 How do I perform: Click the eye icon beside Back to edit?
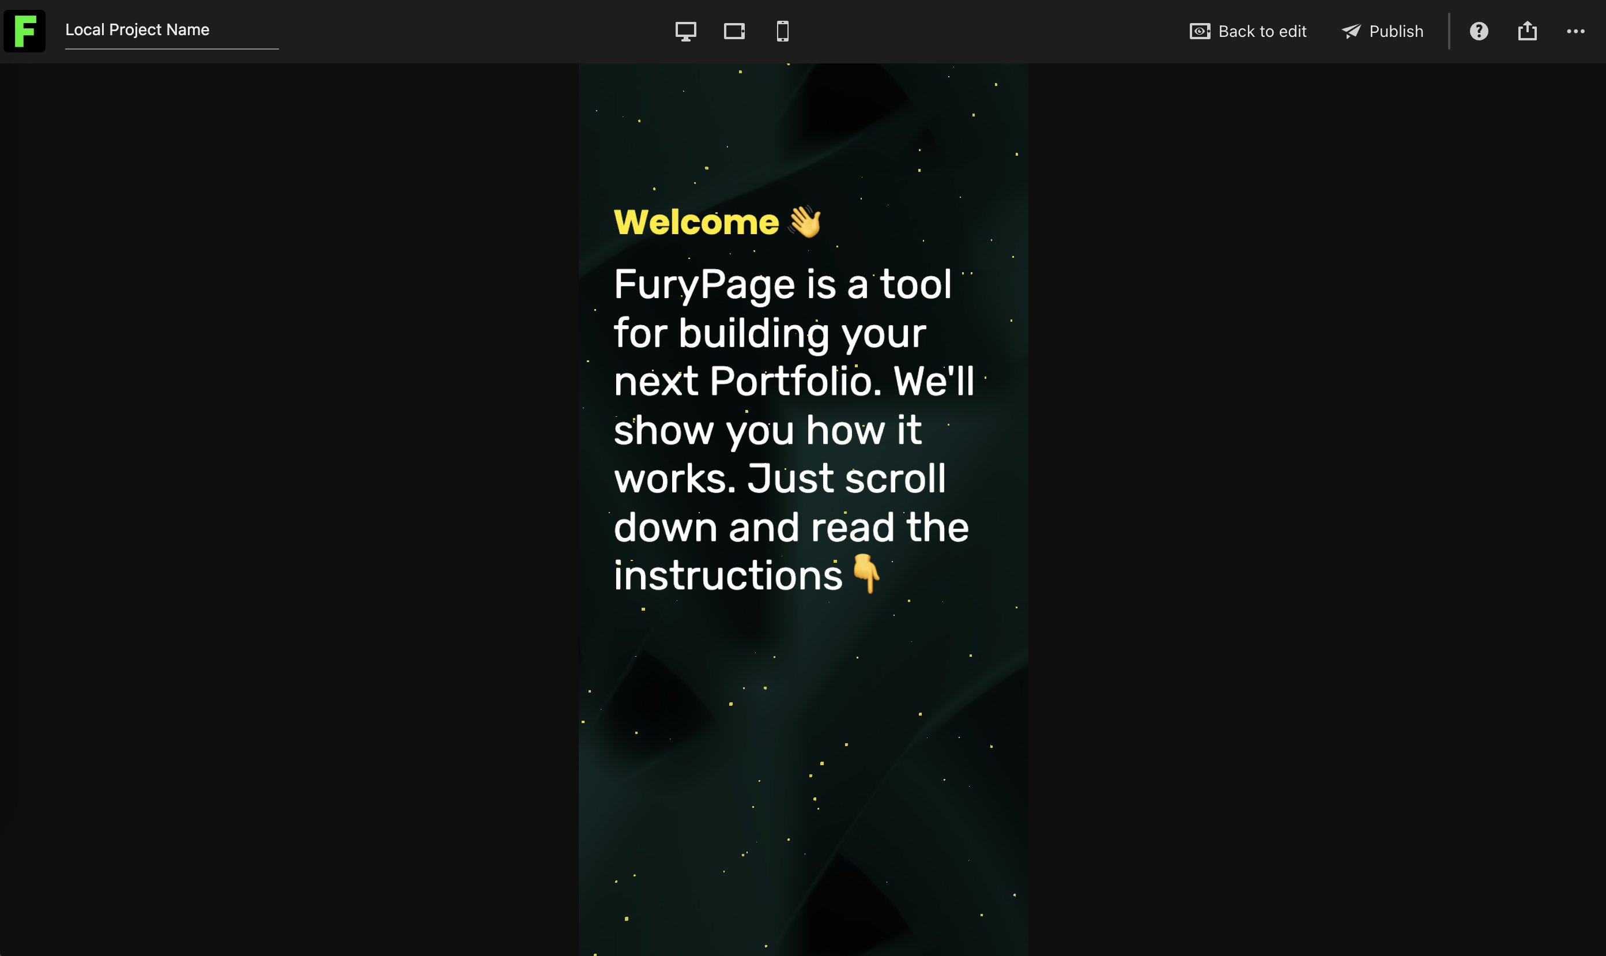pyautogui.click(x=1200, y=31)
